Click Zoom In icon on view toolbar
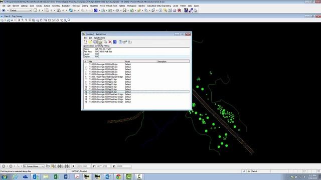This screenshot has width=321, height=180. pyautogui.click(x=23, y=20)
